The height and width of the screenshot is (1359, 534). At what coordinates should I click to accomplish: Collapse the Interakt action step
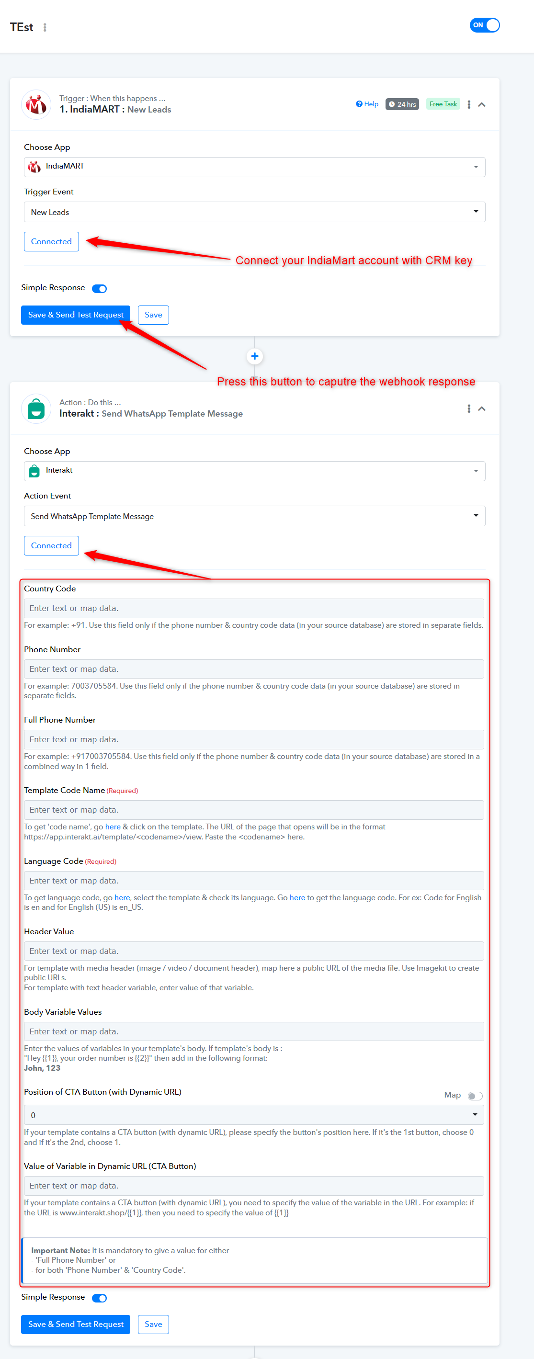(482, 409)
